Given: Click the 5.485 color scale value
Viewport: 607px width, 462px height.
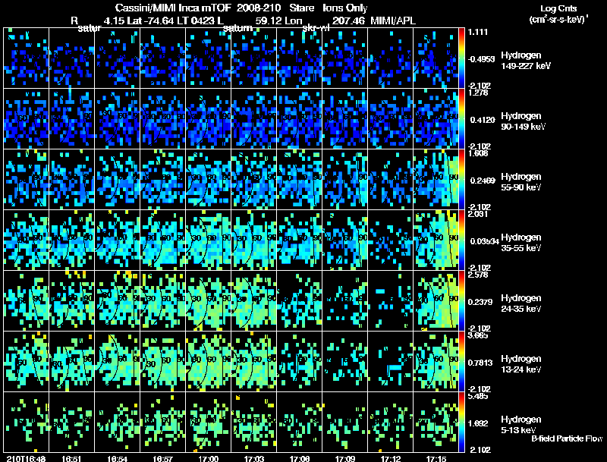Looking at the screenshot, I should [478, 396].
